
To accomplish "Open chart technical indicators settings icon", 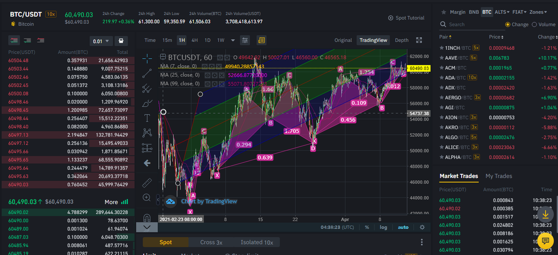I will coord(245,40).
